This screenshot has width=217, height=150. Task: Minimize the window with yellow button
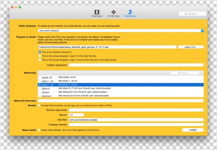point(16,7)
